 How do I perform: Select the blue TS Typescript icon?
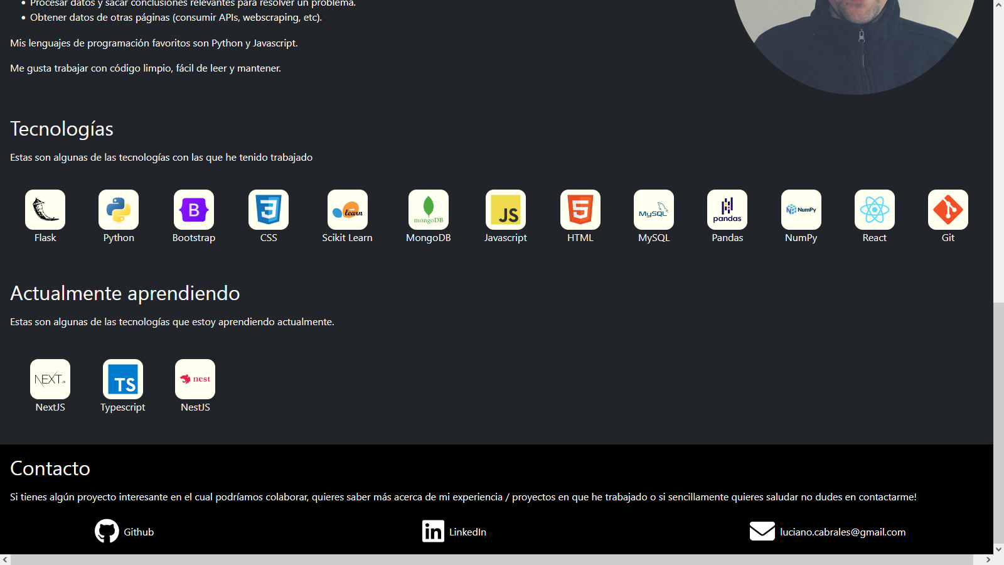pos(123,379)
